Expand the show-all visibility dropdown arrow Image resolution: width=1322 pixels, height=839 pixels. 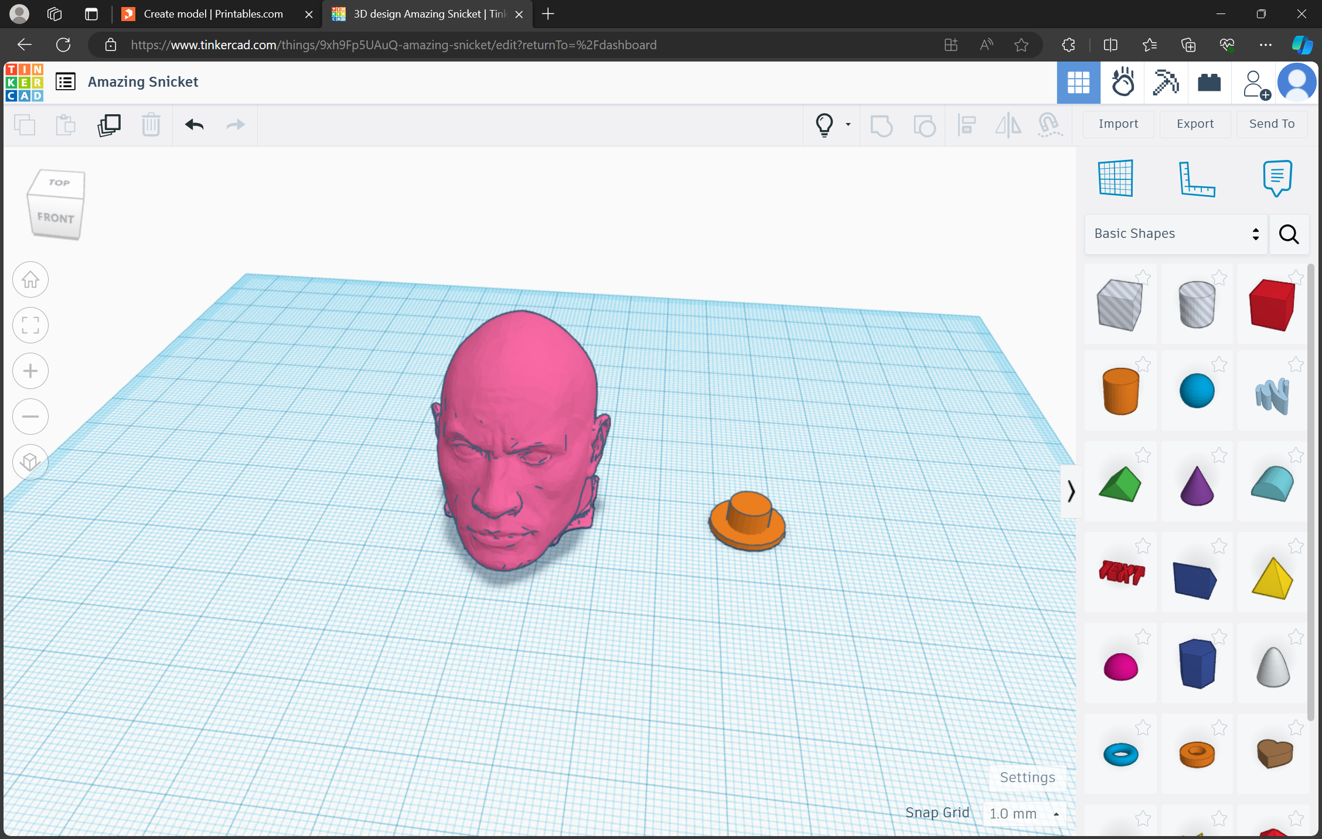[848, 125]
